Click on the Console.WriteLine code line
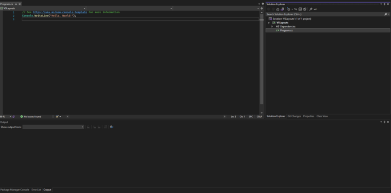This screenshot has height=193, width=391. [x=49, y=15]
